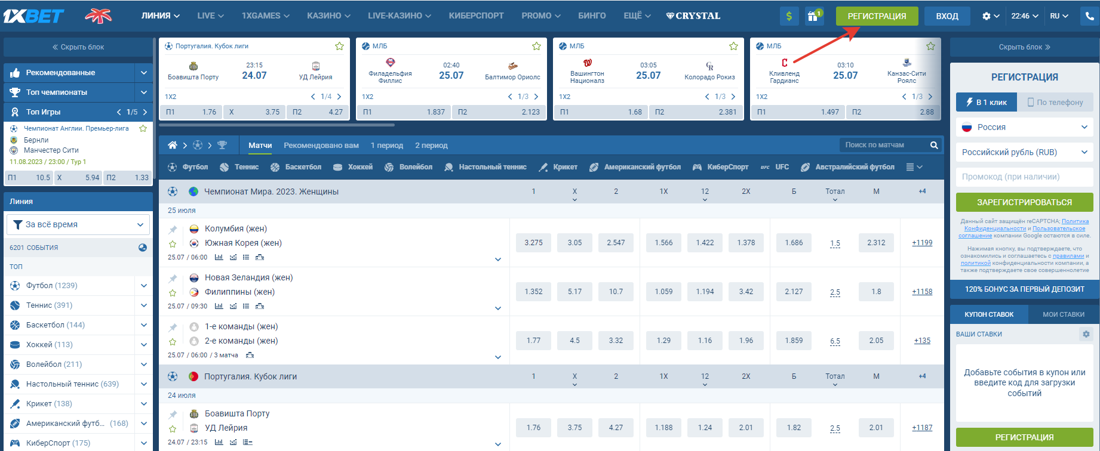This screenshot has width=1100, height=451.
Task: Open the gift box bonuses icon
Action: pyautogui.click(x=813, y=16)
